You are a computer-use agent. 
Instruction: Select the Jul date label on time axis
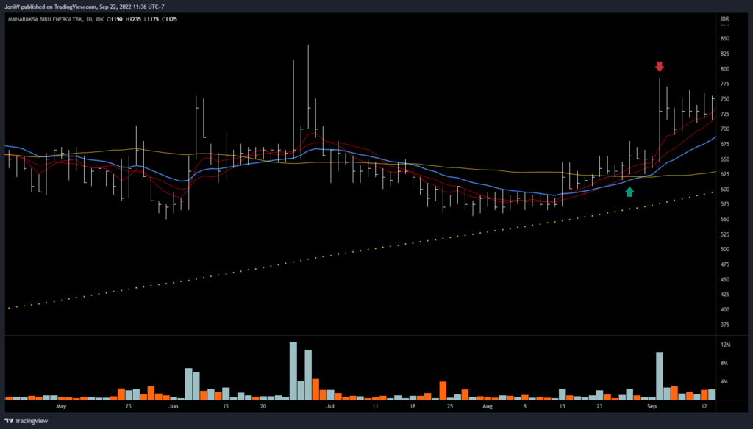(330, 405)
